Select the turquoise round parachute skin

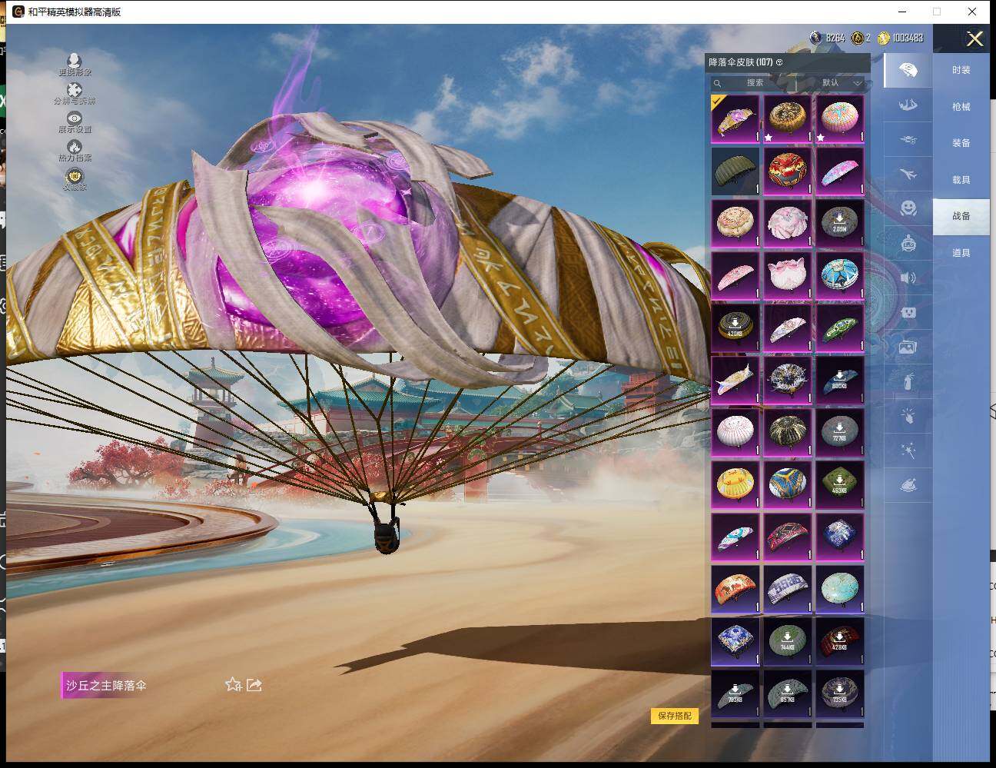point(840,590)
